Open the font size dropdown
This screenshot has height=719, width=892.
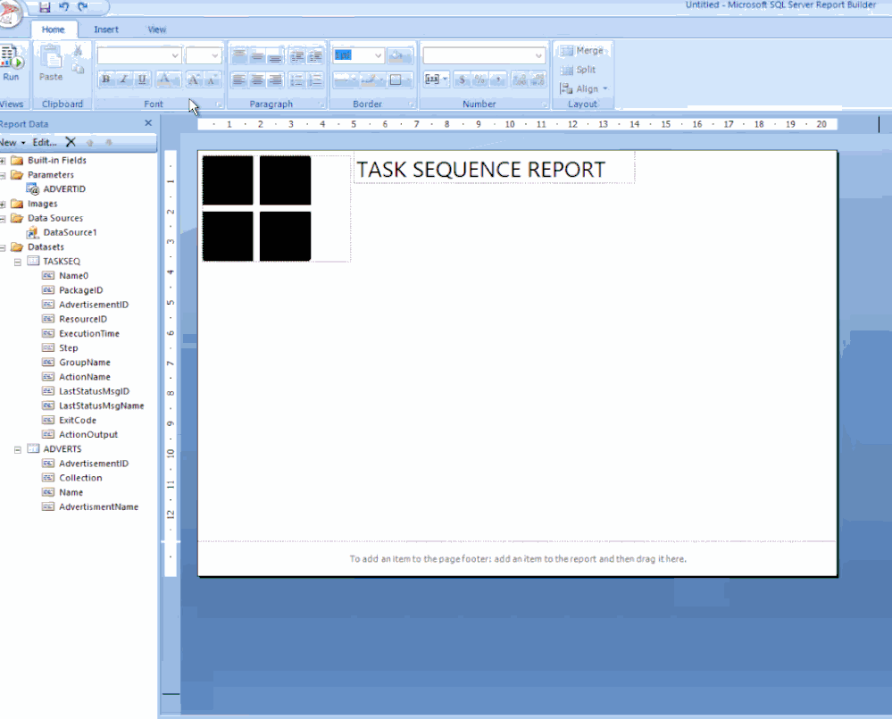point(215,55)
